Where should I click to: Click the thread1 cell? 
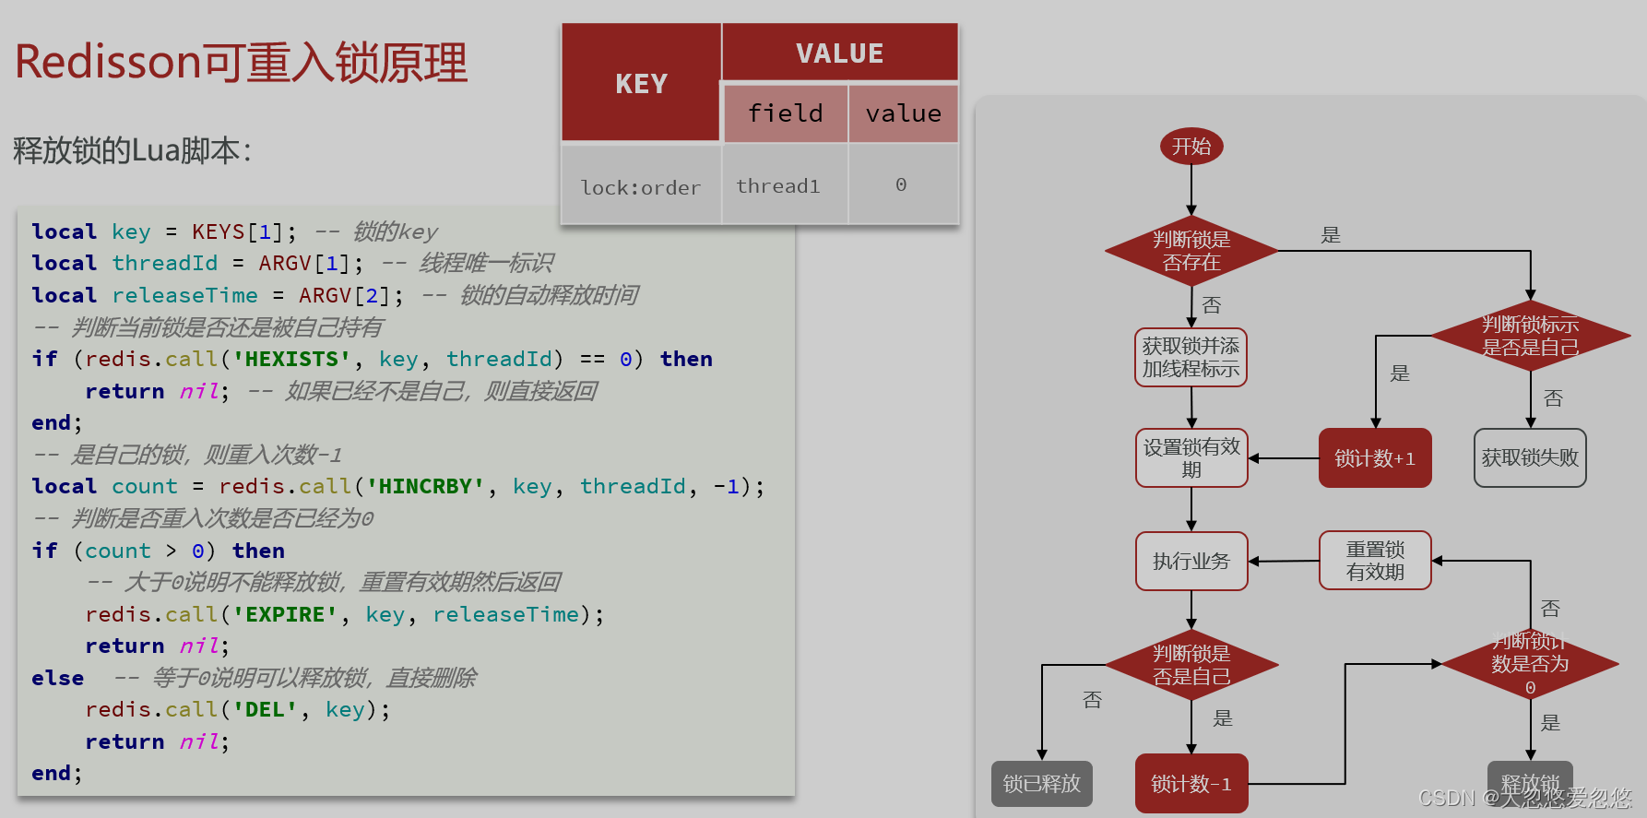(785, 186)
